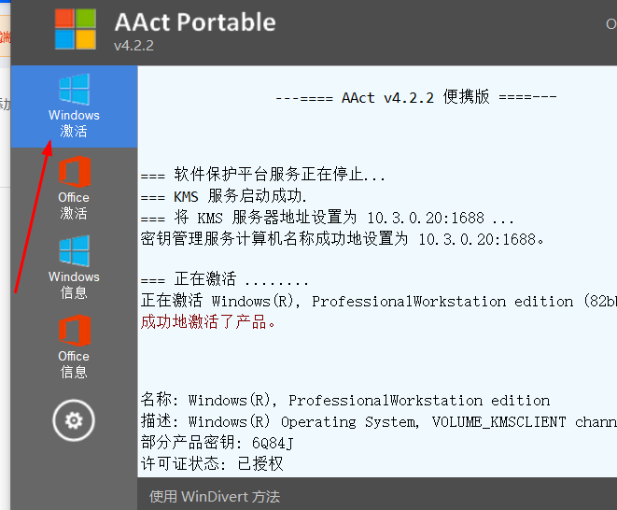Open the Office 激活 sidebar option
This screenshot has width=617, height=510.
coord(74,189)
